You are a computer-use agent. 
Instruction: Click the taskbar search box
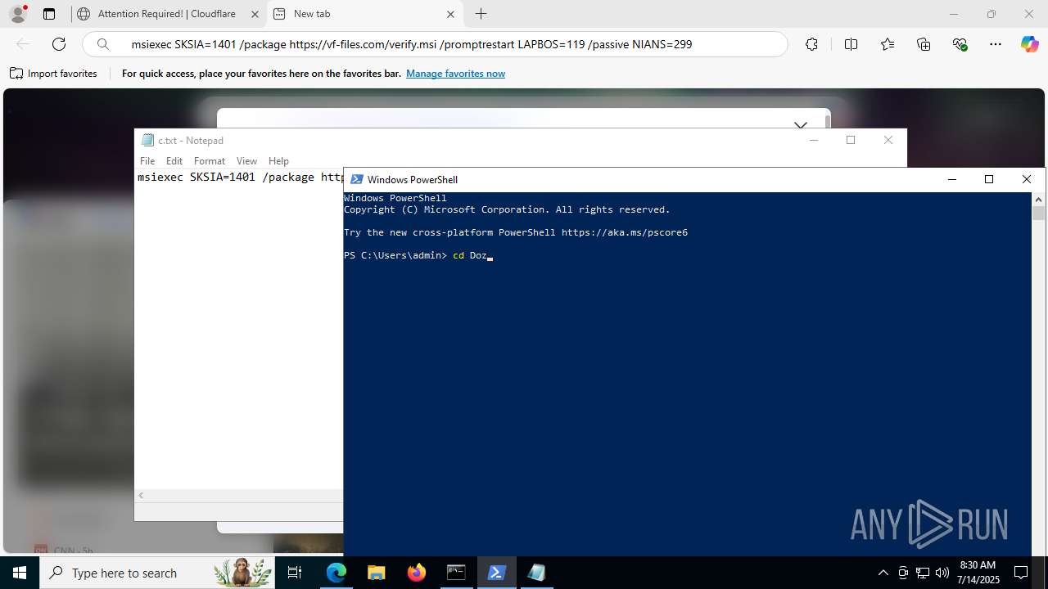pyautogui.click(x=157, y=573)
